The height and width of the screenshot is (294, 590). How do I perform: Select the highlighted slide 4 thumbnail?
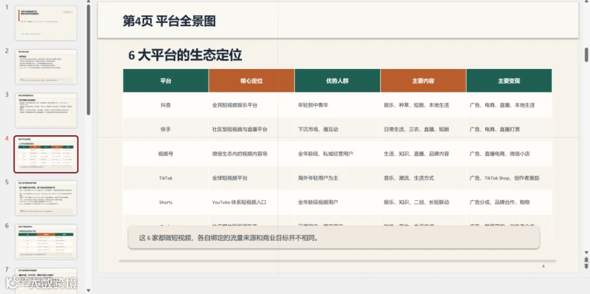pos(46,154)
